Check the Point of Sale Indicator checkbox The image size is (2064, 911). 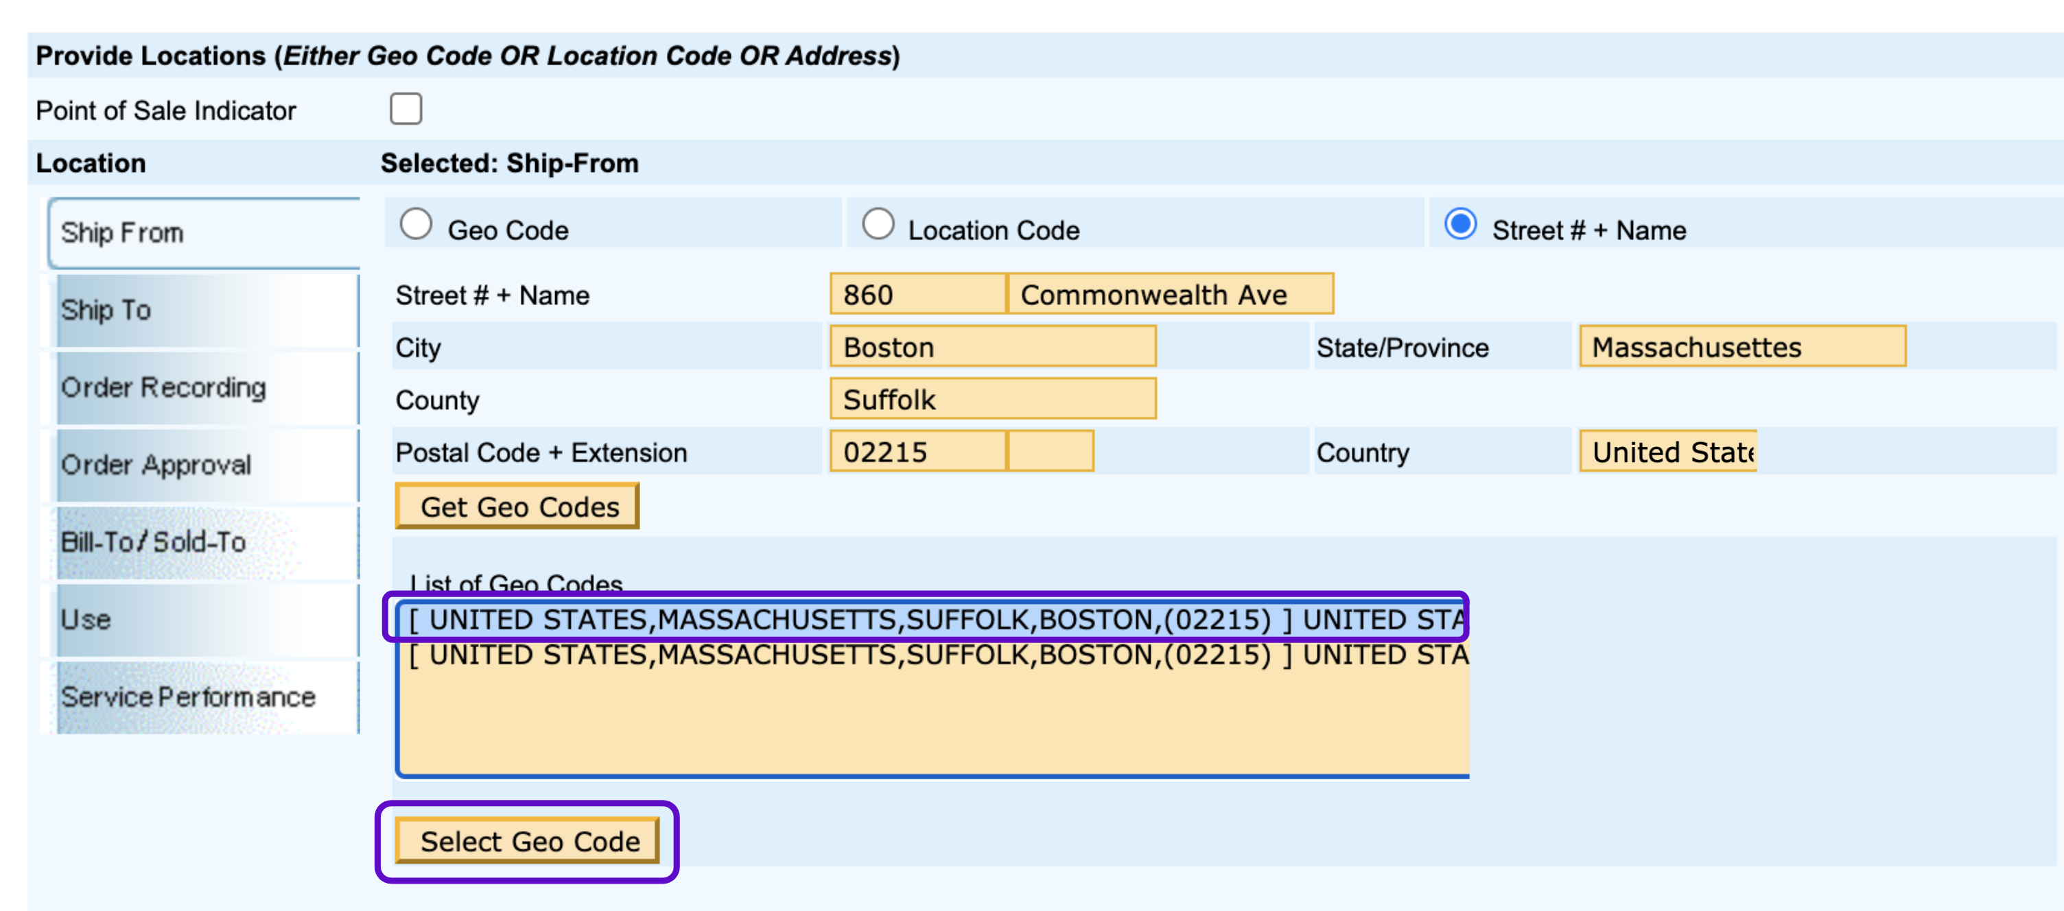(406, 109)
